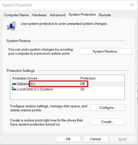Click the Configure button
Image resolution: width=138 pixels, height=145 pixels.
tap(108, 108)
